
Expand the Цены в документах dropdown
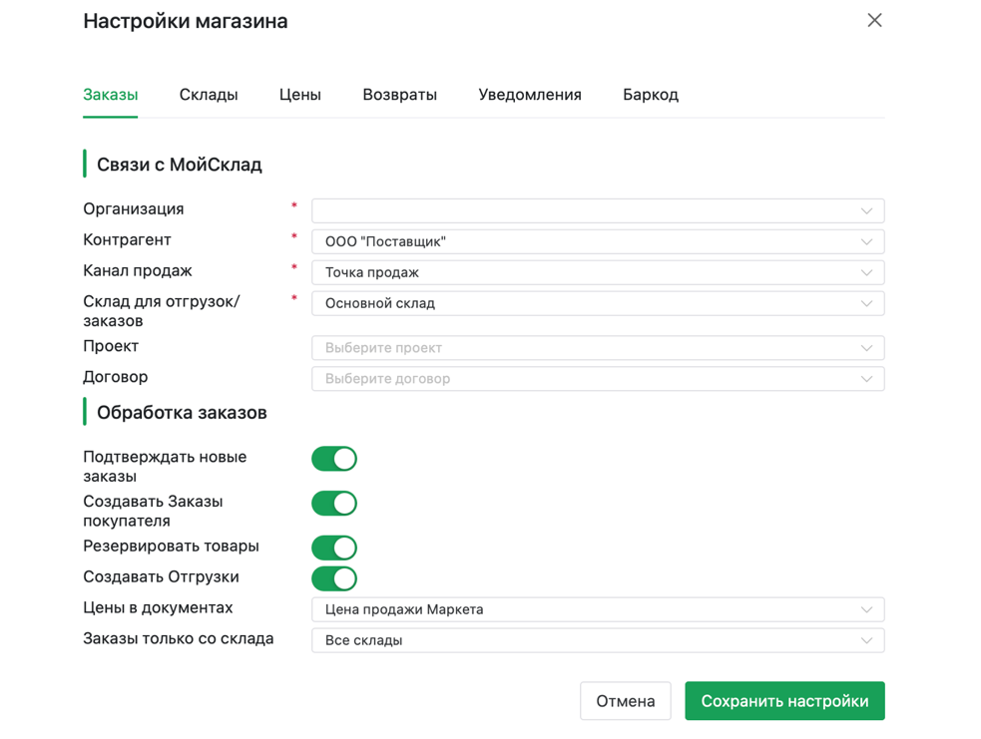point(597,609)
